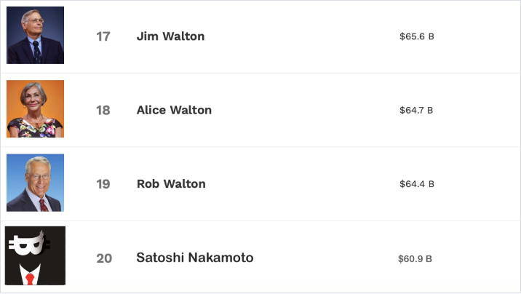Click the Bitcoin mask in Satoshi's avatar

26,243
